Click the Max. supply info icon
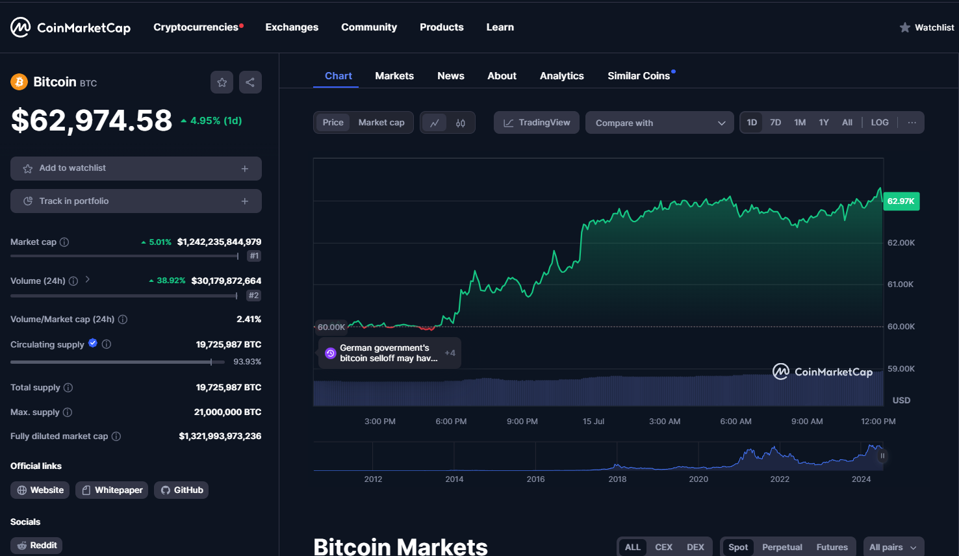The height and width of the screenshot is (556, 959). pyautogui.click(x=68, y=412)
